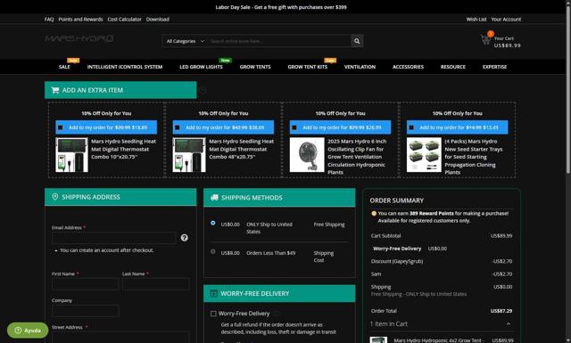Click the First Name input field
571x343 pixels.
(85, 283)
